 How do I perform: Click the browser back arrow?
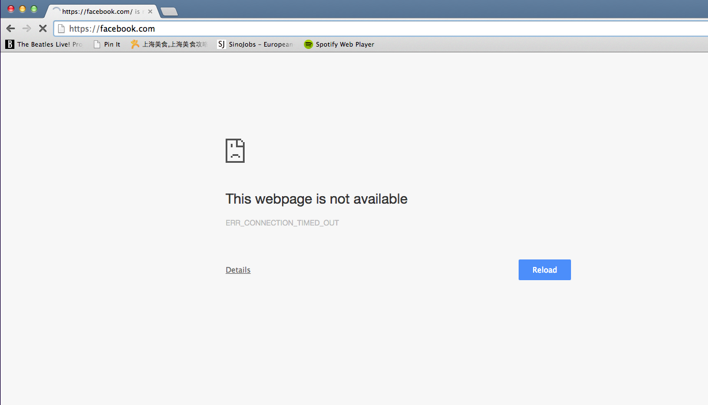point(10,28)
